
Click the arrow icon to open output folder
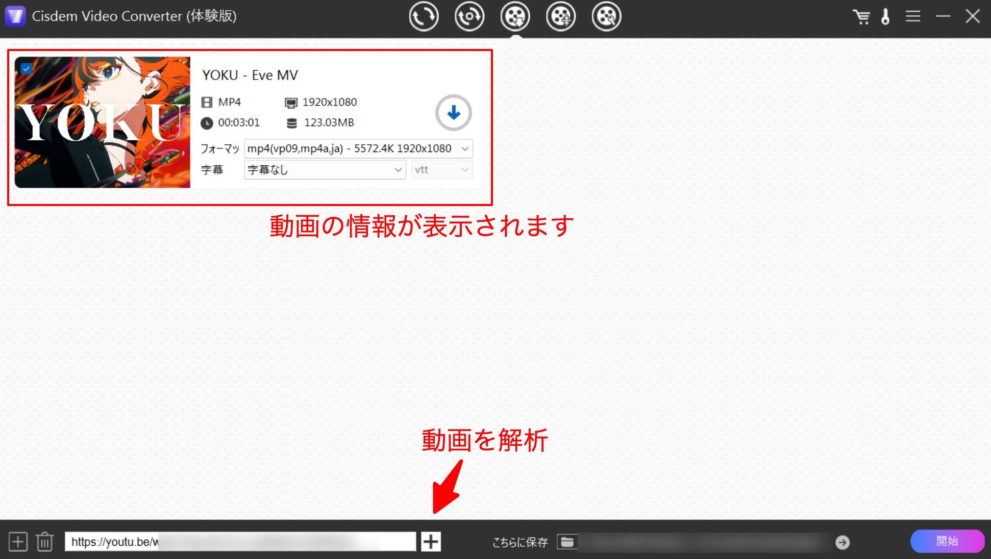coord(843,542)
